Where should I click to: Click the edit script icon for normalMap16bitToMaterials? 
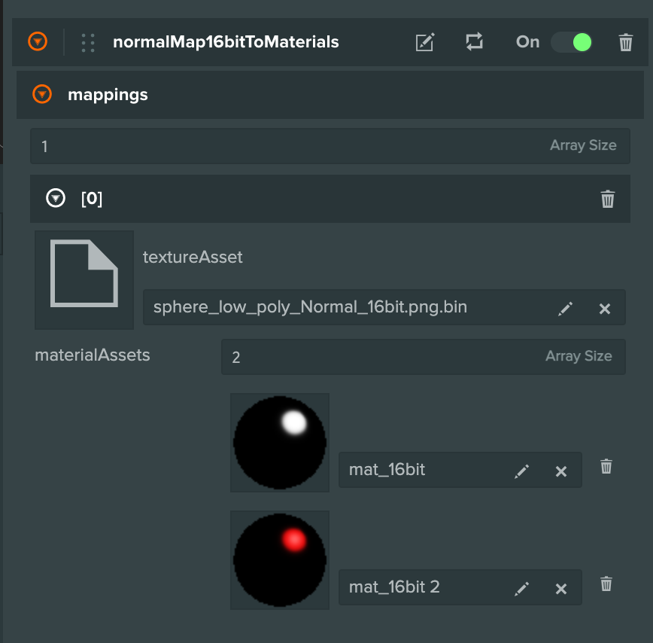click(x=425, y=42)
